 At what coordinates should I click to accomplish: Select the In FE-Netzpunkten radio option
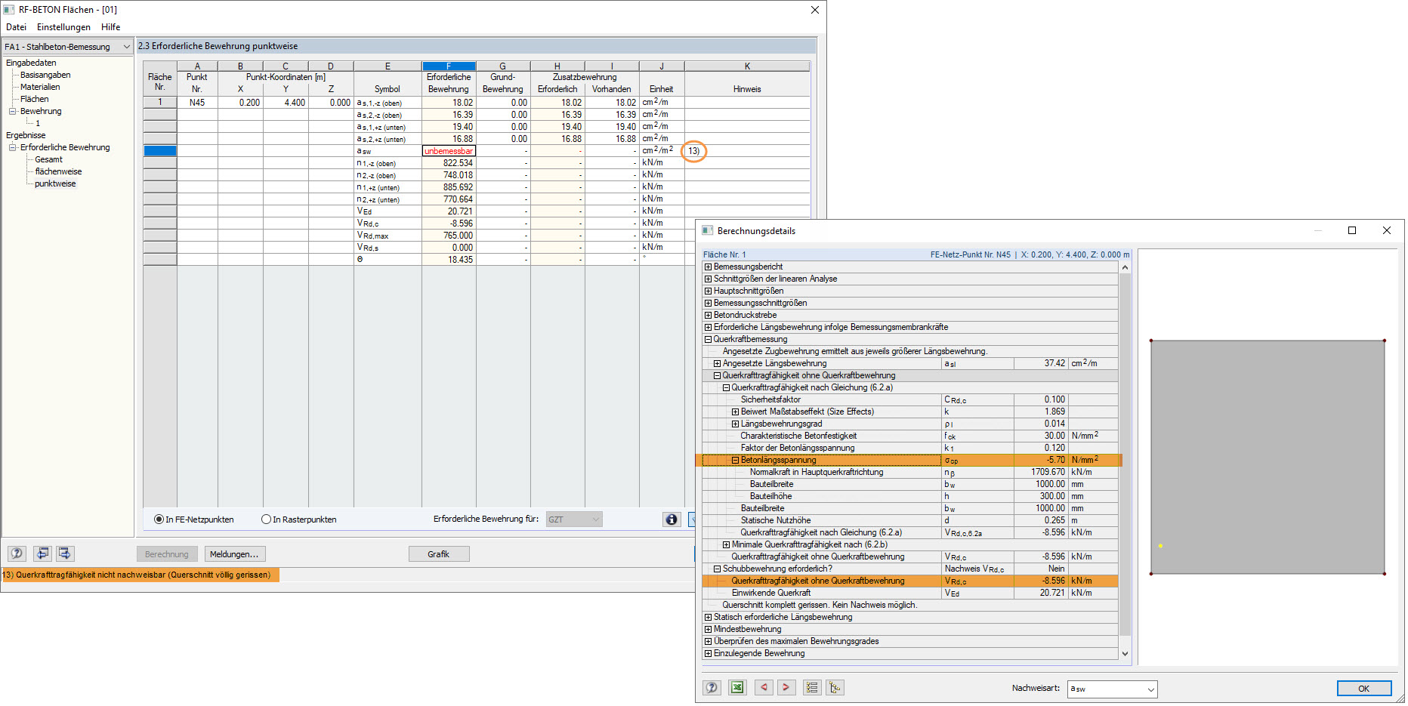[x=159, y=519]
